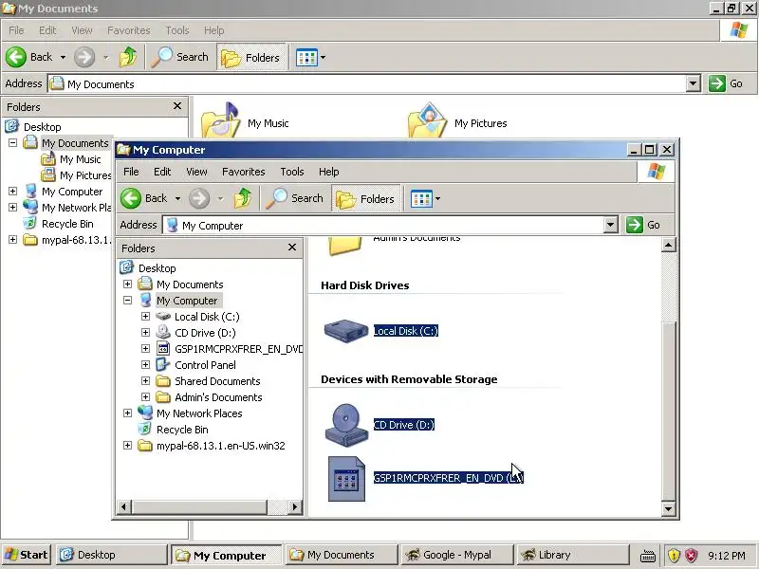
Task: Expand Shared Documents tree node
Action: 145,381
